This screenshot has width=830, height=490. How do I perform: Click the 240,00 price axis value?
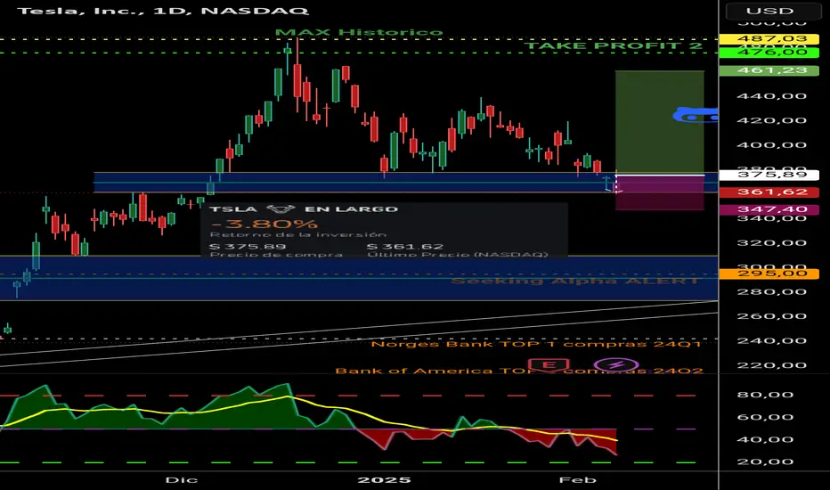(772, 341)
